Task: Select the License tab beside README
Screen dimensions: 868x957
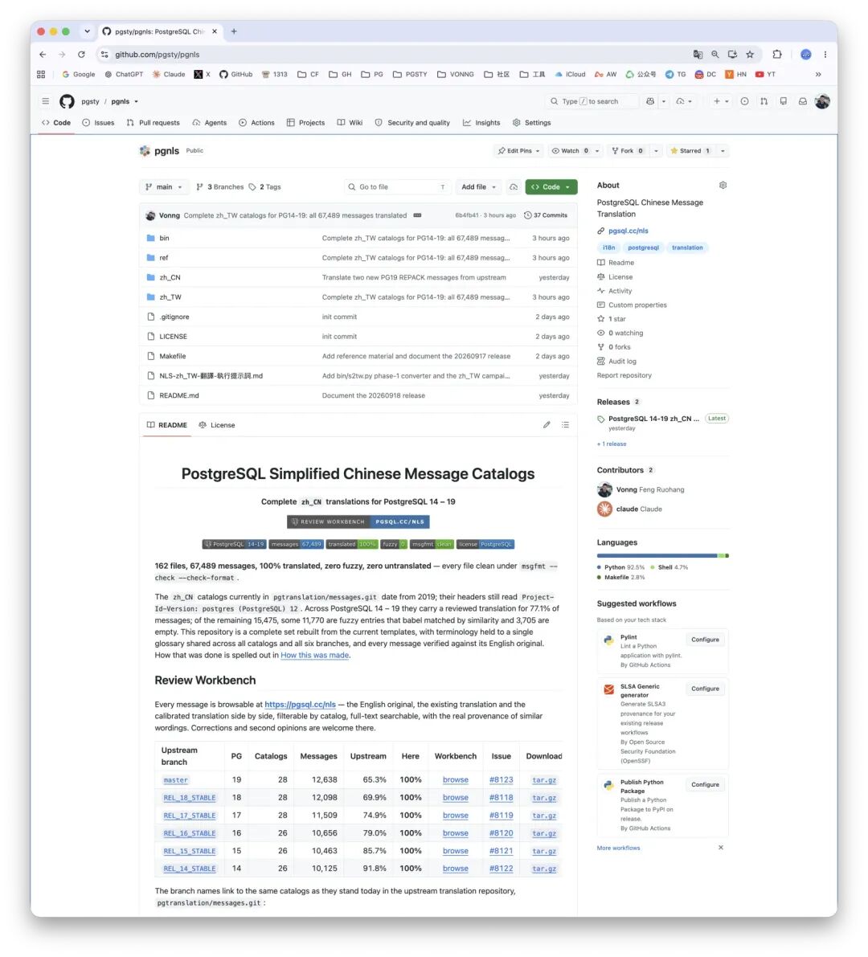Action: (217, 425)
